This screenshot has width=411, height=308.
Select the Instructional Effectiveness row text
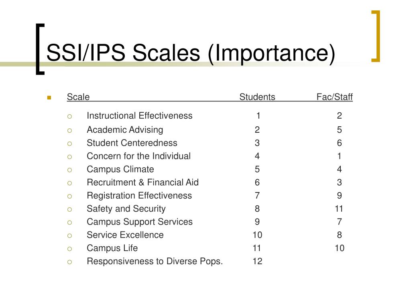coord(139,116)
